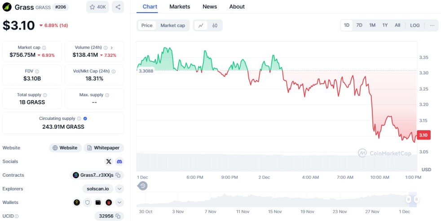Image resolution: width=441 pixels, height=221 pixels.
Task: Click the current price 3.10 label on axis
Action: point(423,135)
